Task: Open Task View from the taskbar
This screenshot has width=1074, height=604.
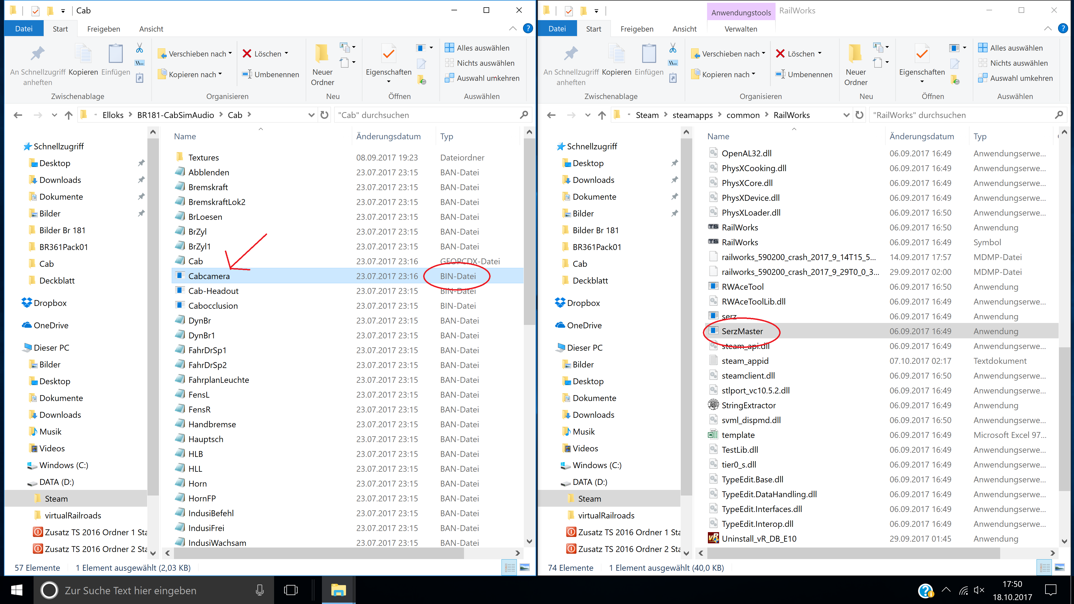Action: coord(291,590)
